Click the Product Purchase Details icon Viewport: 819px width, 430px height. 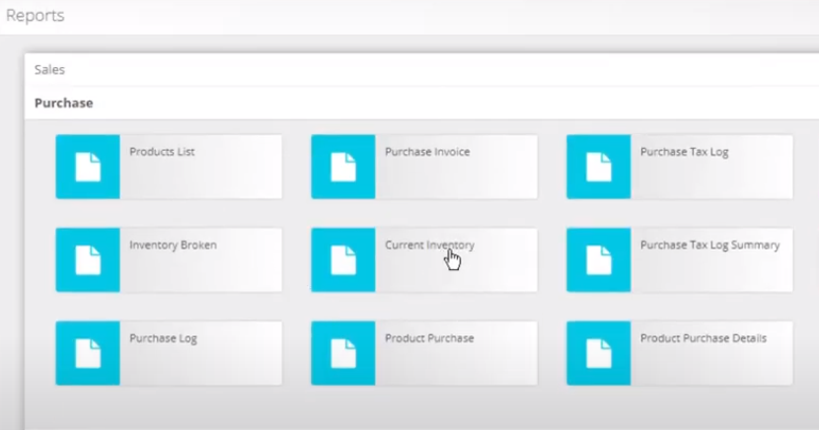pyautogui.click(x=599, y=353)
